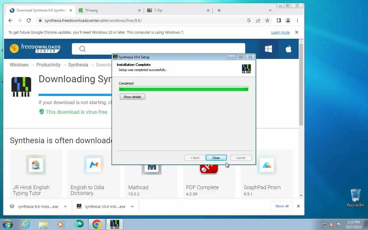Screen dimensions: 368x230
Task: Open English to Odia Dictionary icon
Action: (x=93, y=165)
